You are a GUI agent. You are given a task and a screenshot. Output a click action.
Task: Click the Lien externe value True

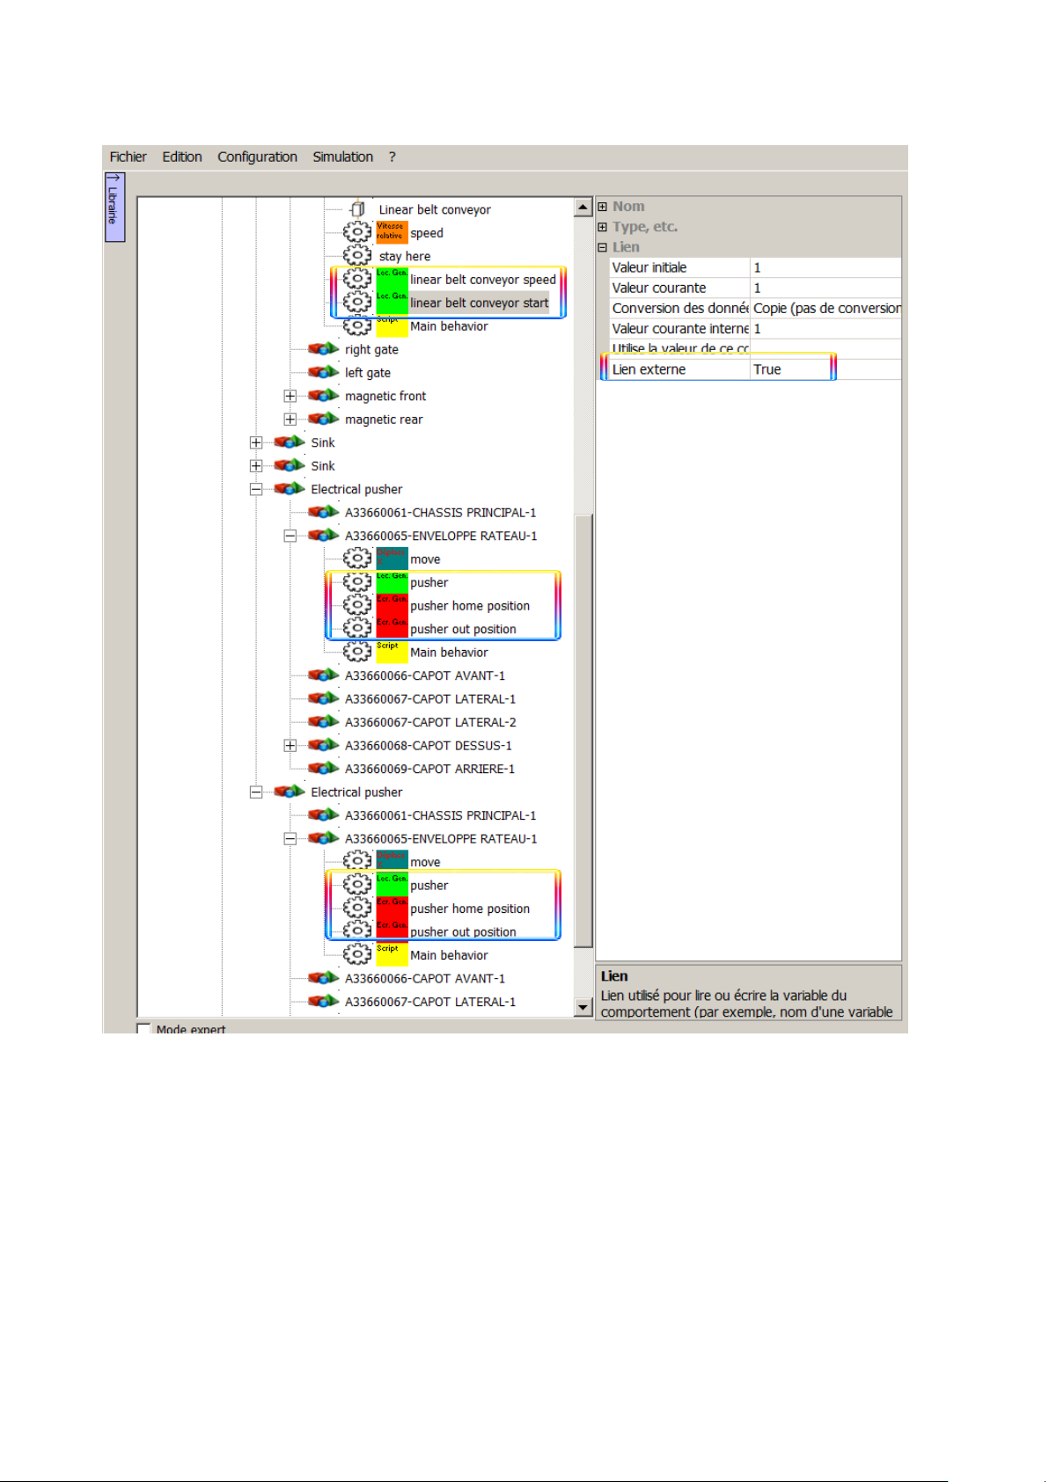tap(825, 369)
